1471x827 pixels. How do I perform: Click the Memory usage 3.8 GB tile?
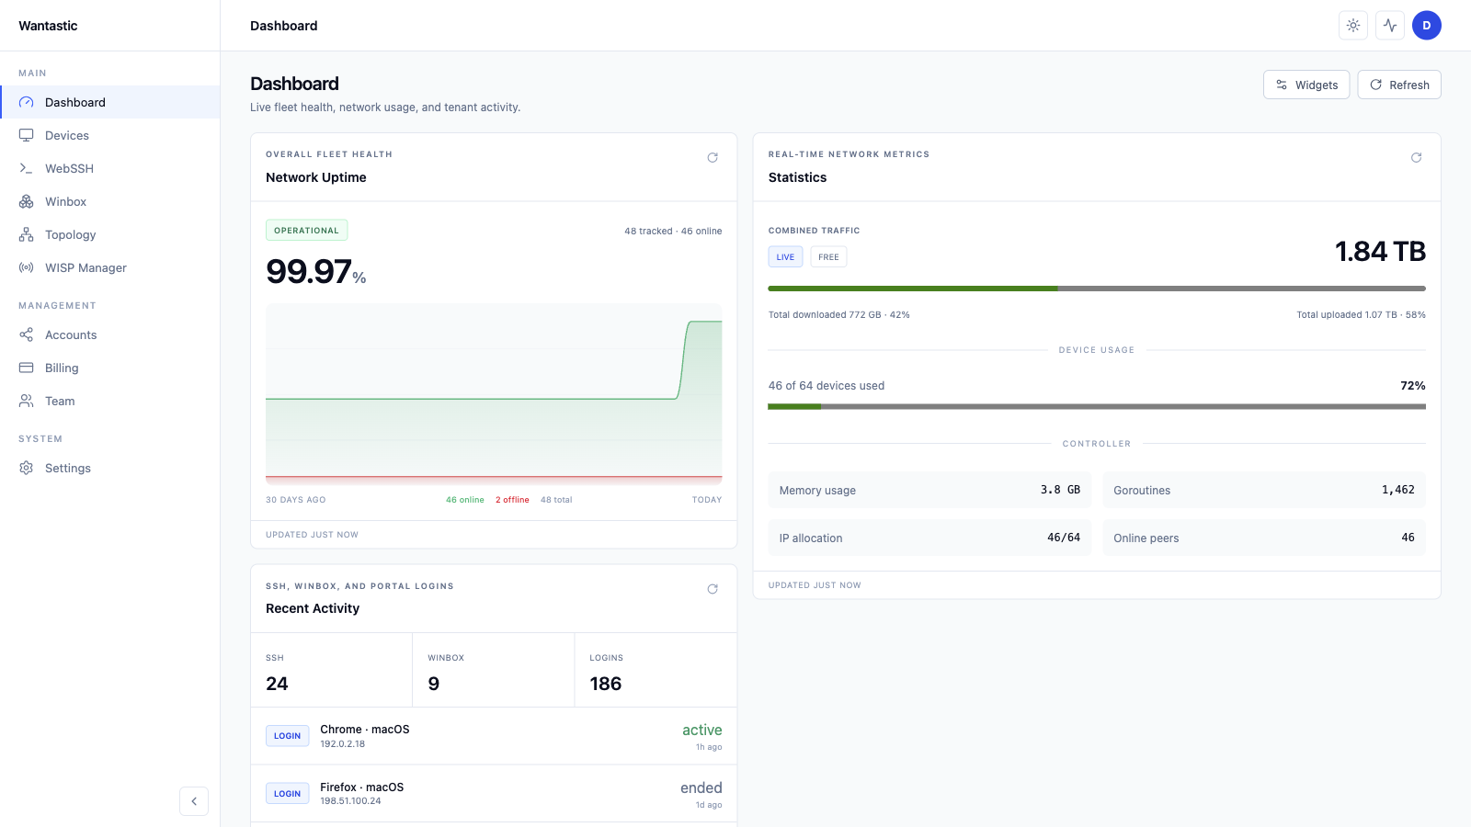[929, 490]
